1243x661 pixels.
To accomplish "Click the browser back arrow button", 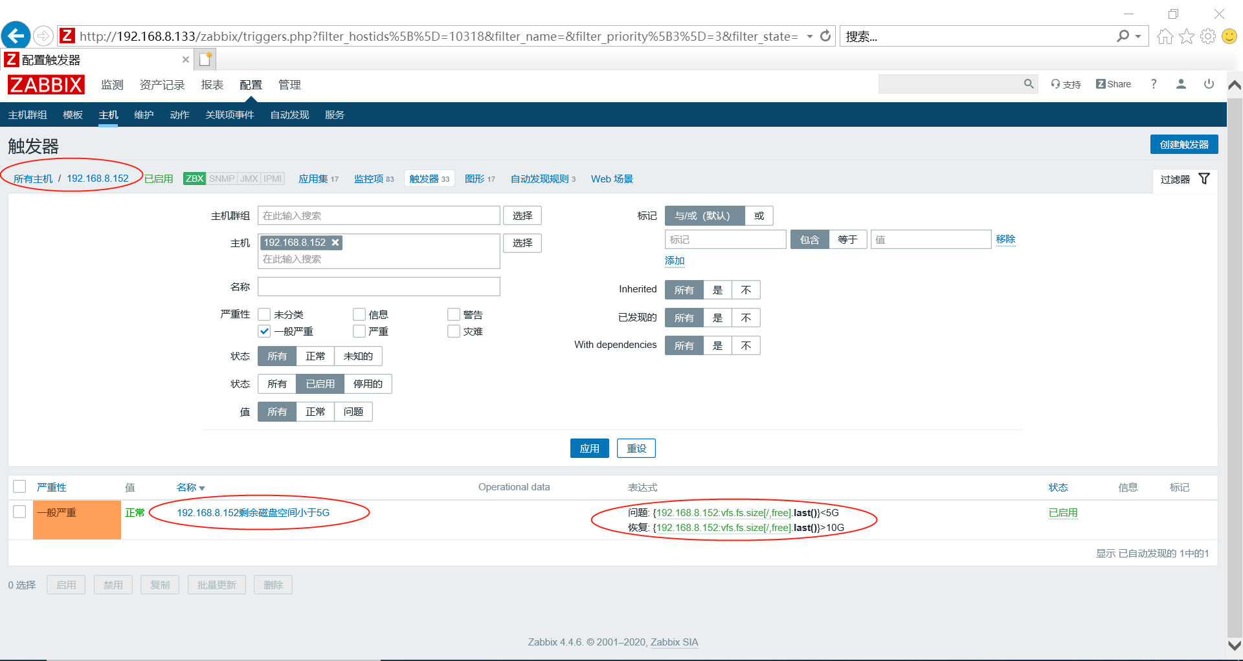I will (x=16, y=36).
